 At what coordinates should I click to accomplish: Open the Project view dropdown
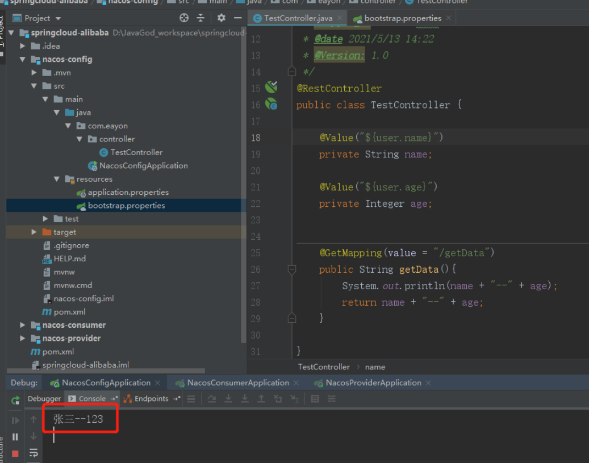tap(58, 18)
